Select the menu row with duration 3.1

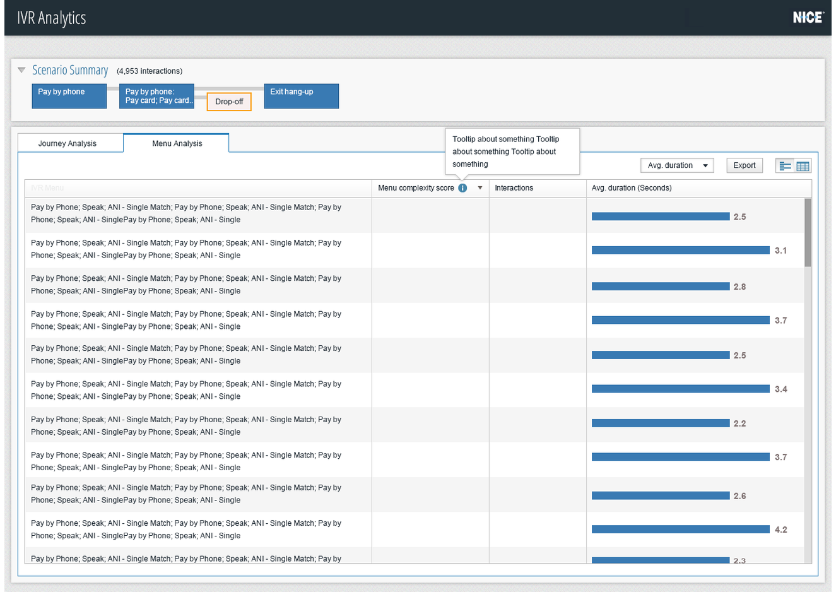click(x=415, y=251)
